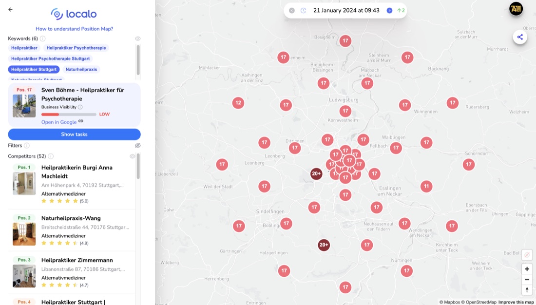The width and height of the screenshot is (536, 305).
Task: Click the 17 marker near Nürtingen
Action: pos(406,271)
